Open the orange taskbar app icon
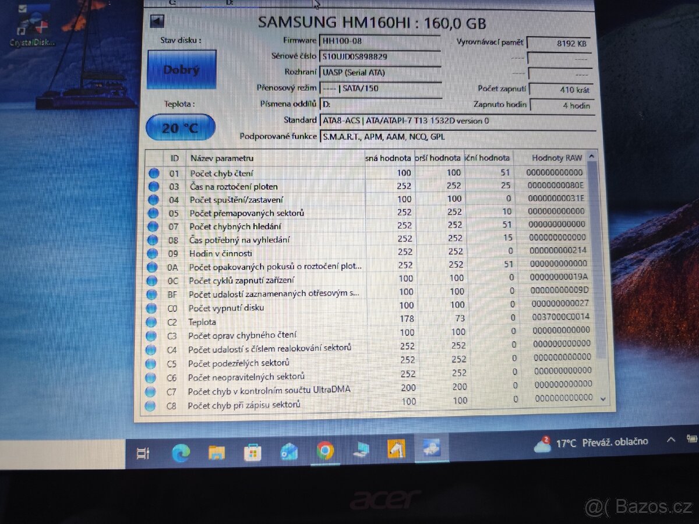 click(396, 449)
